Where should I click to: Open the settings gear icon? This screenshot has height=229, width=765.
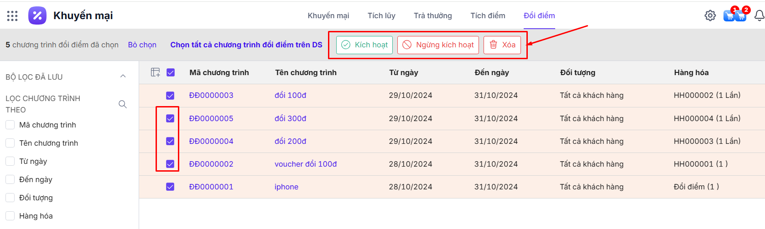coord(710,15)
